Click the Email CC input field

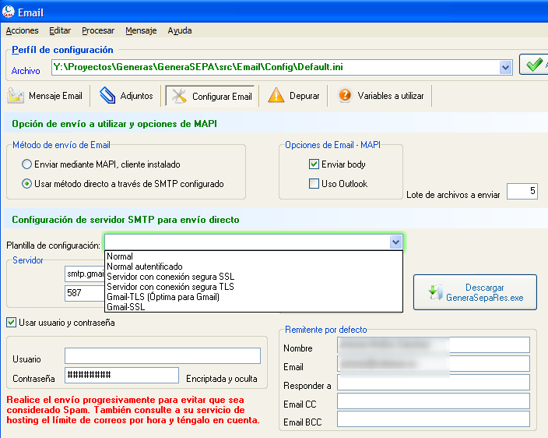point(434,401)
